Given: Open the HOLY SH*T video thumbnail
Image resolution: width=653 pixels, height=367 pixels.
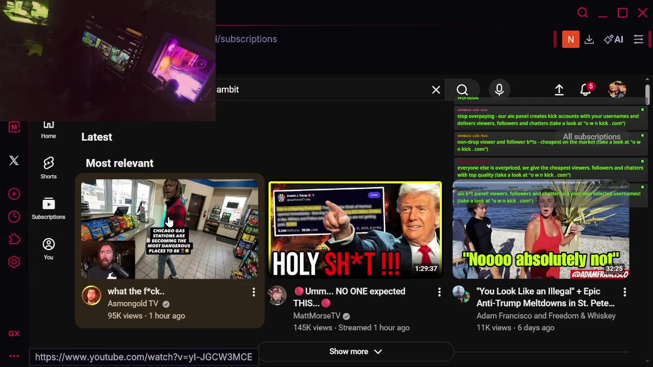Looking at the screenshot, I should 355,230.
